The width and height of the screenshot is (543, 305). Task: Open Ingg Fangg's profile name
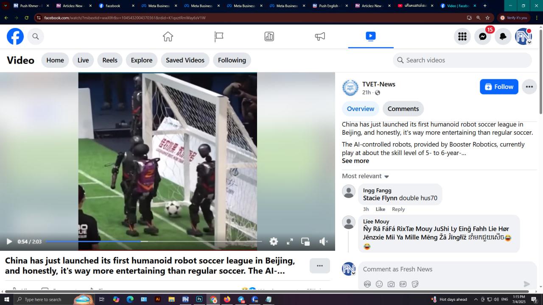(377, 191)
